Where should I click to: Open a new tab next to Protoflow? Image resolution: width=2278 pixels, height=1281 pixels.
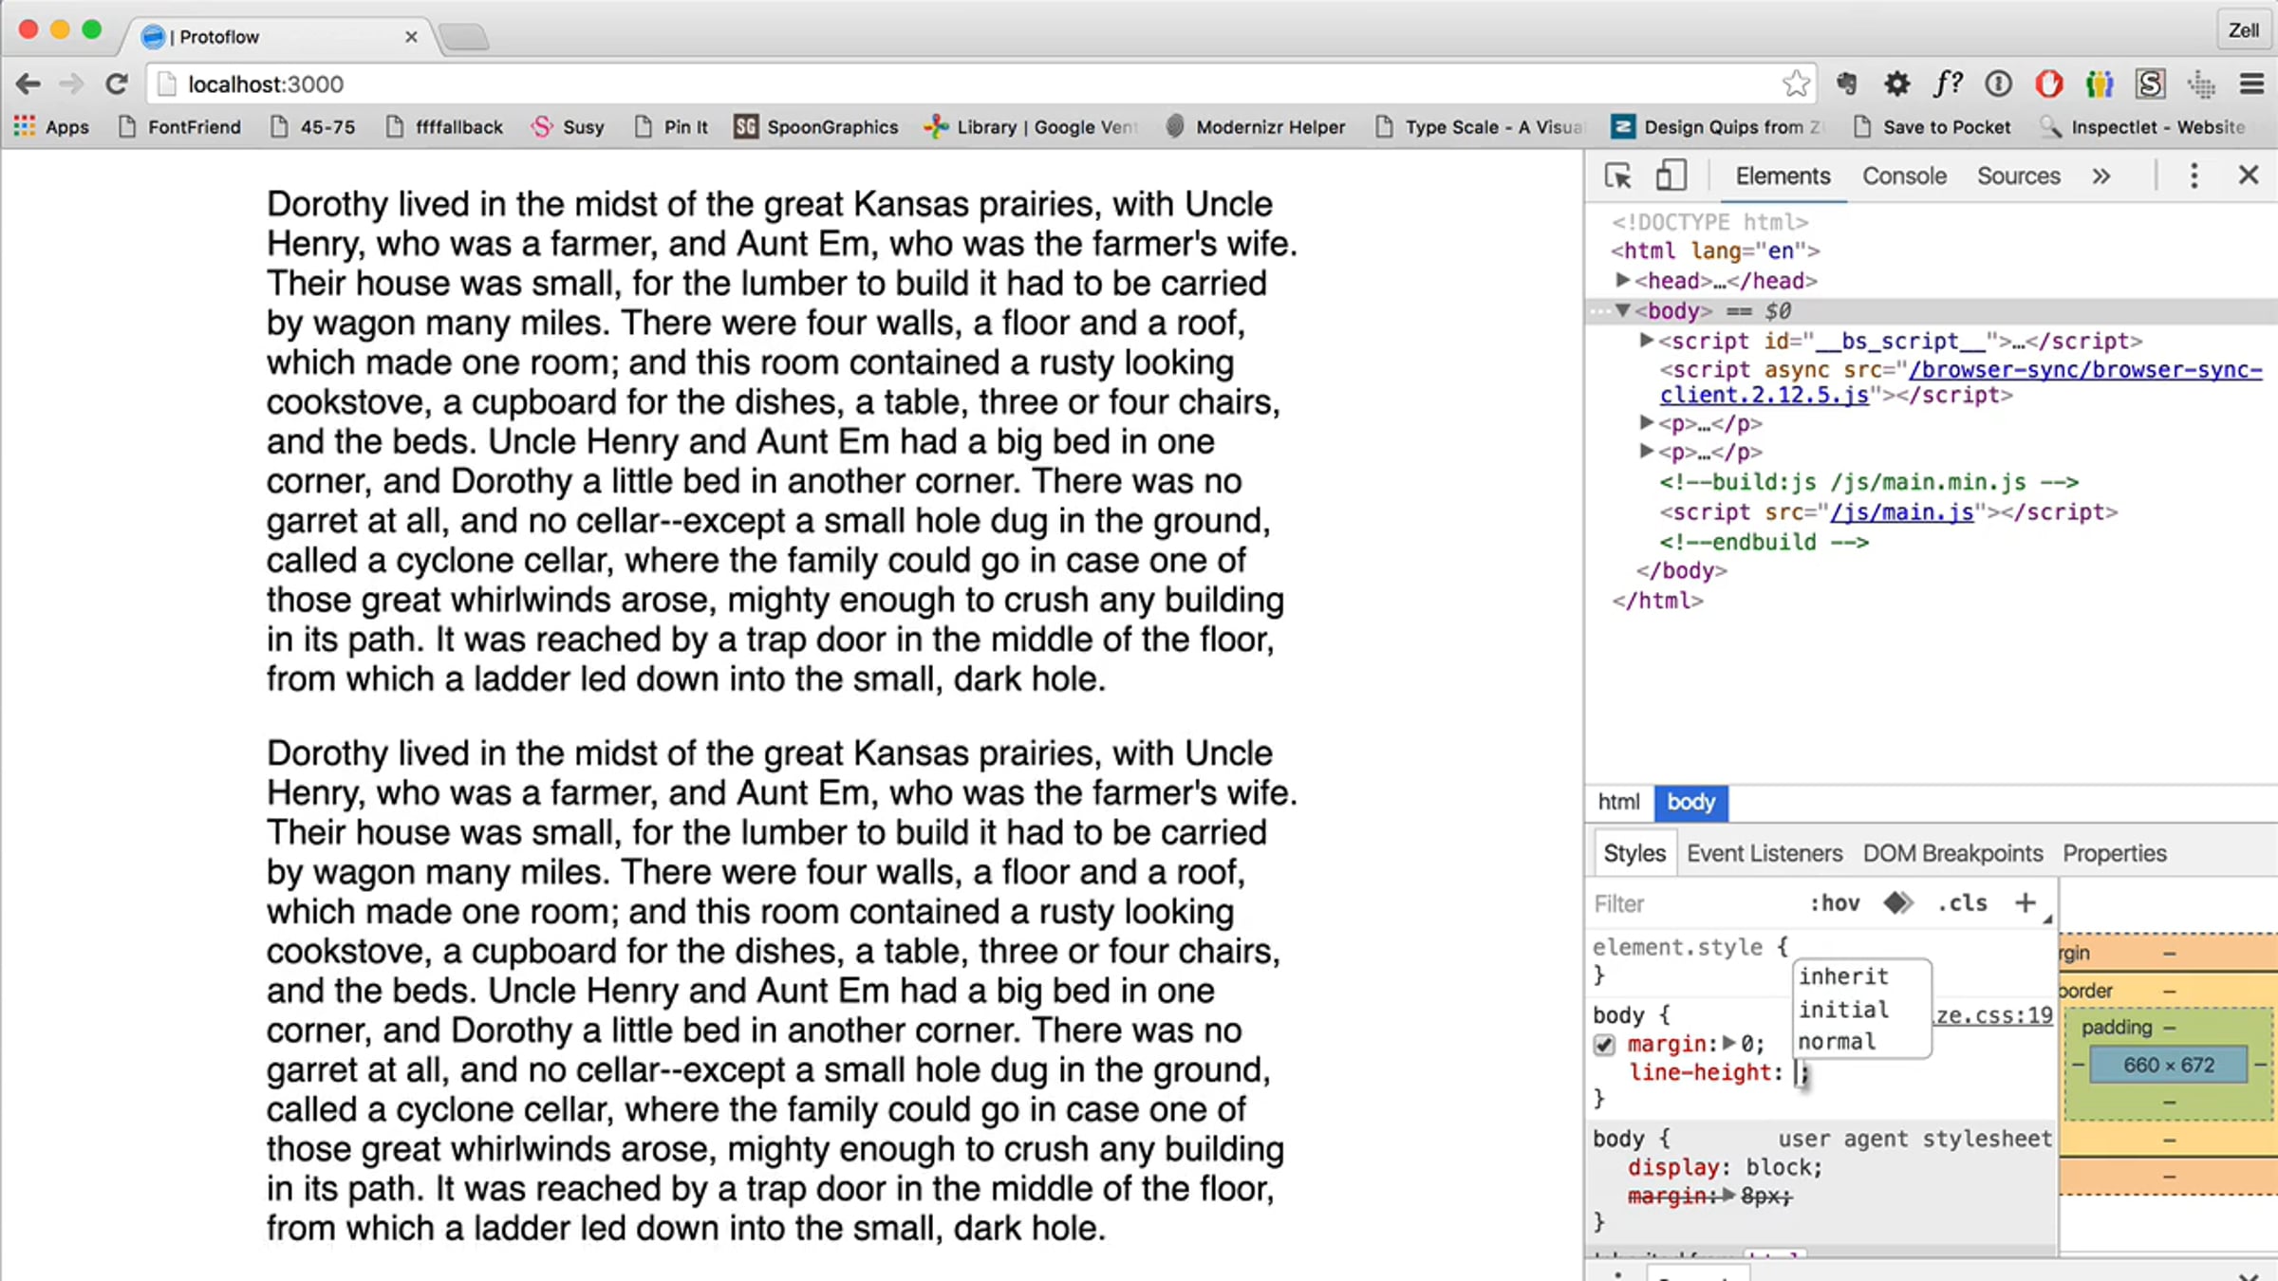pos(465,38)
